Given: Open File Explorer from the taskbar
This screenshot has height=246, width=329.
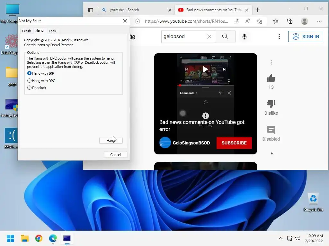Looking at the screenshot, I should (x=24, y=238).
